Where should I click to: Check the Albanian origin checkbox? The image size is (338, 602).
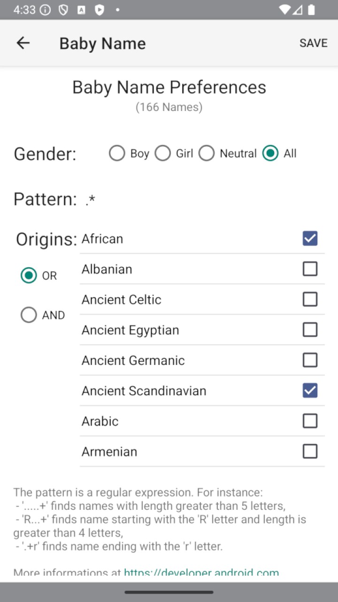(310, 269)
